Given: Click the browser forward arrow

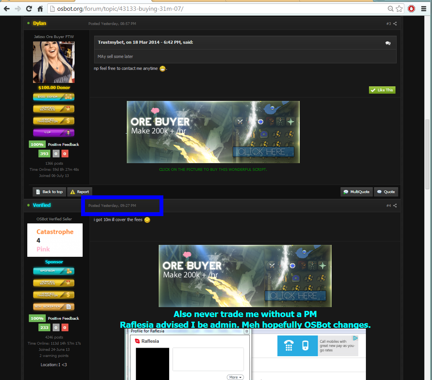Looking at the screenshot, I should 18,9.
